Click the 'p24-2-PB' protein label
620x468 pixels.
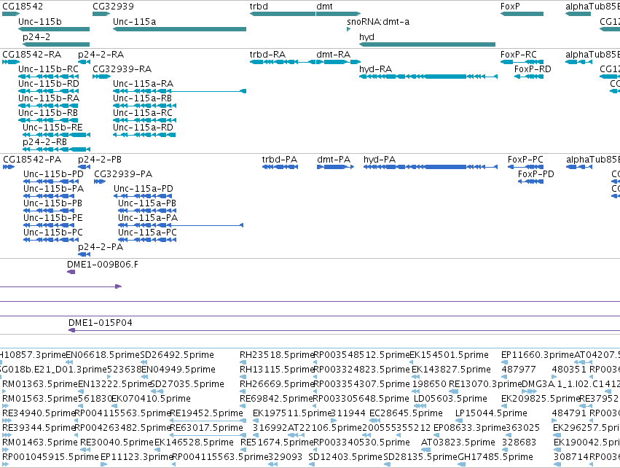(100, 160)
